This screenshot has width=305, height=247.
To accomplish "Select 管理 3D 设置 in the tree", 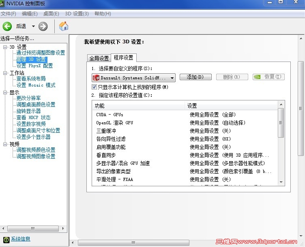I will click(31, 59).
